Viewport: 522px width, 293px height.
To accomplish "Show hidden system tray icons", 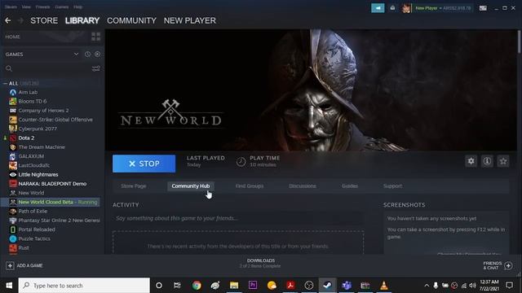I will click(427, 286).
